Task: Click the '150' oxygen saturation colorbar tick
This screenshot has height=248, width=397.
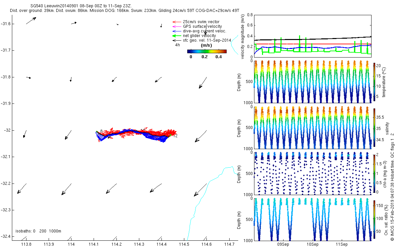Action: click(x=380, y=206)
